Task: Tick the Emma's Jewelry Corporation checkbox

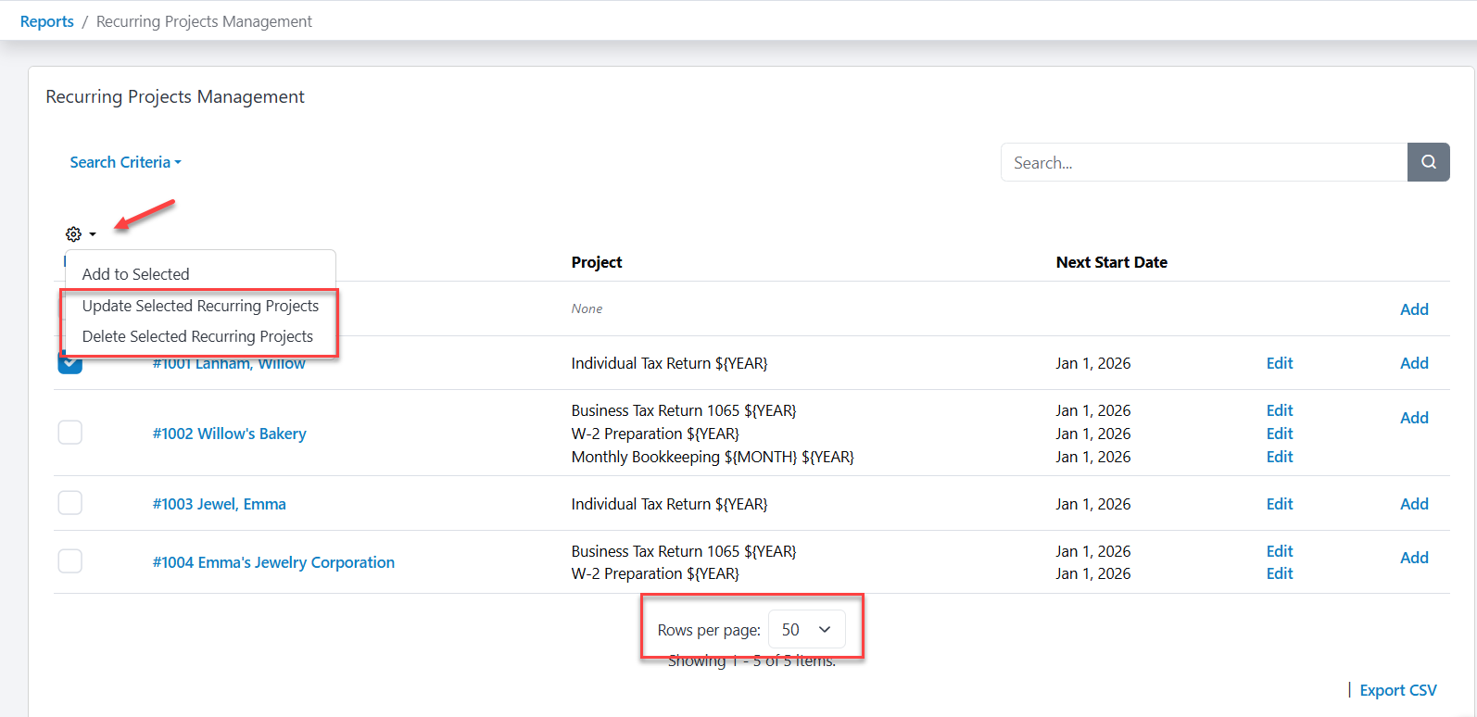Action: pyautogui.click(x=70, y=561)
